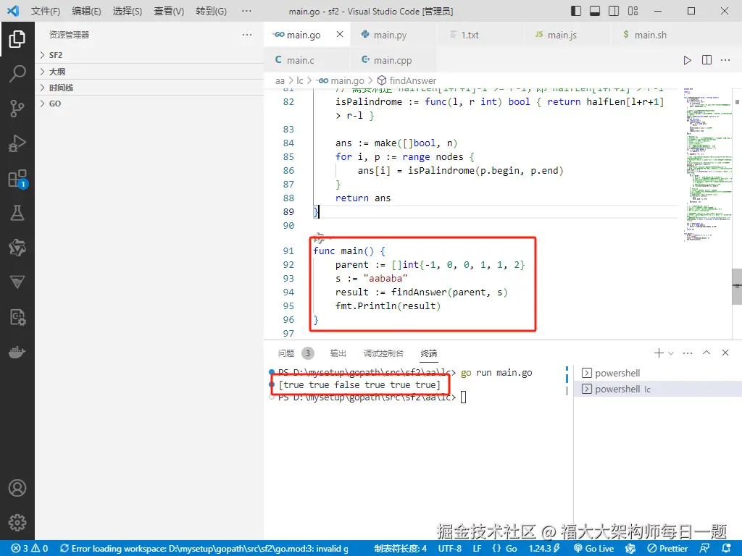742x556 pixels.
Task: Open the Accounts menu in activity bar
Action: click(x=17, y=488)
